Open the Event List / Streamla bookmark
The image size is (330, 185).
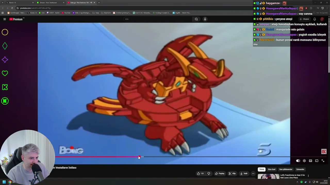[x=142, y=13]
